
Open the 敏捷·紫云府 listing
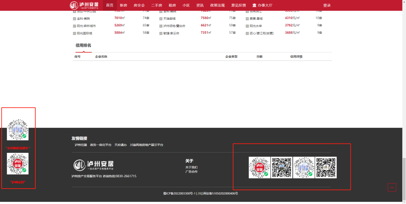pyautogui.click(x=171, y=33)
